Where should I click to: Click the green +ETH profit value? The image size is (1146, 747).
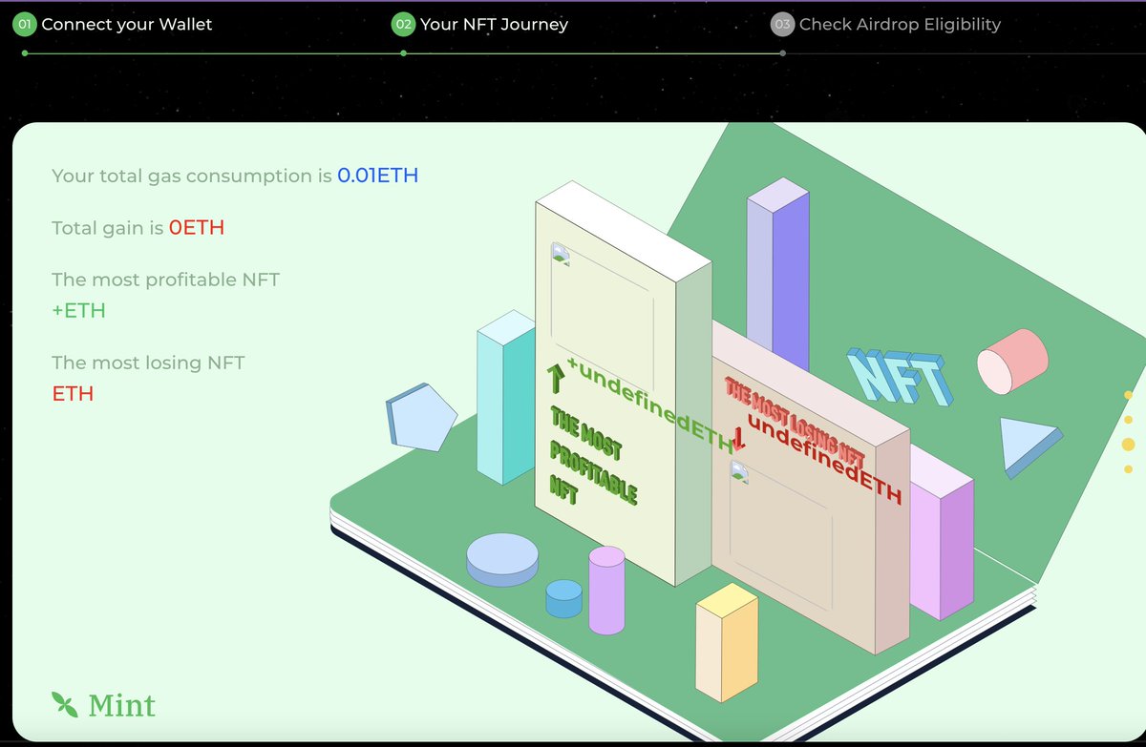[78, 311]
